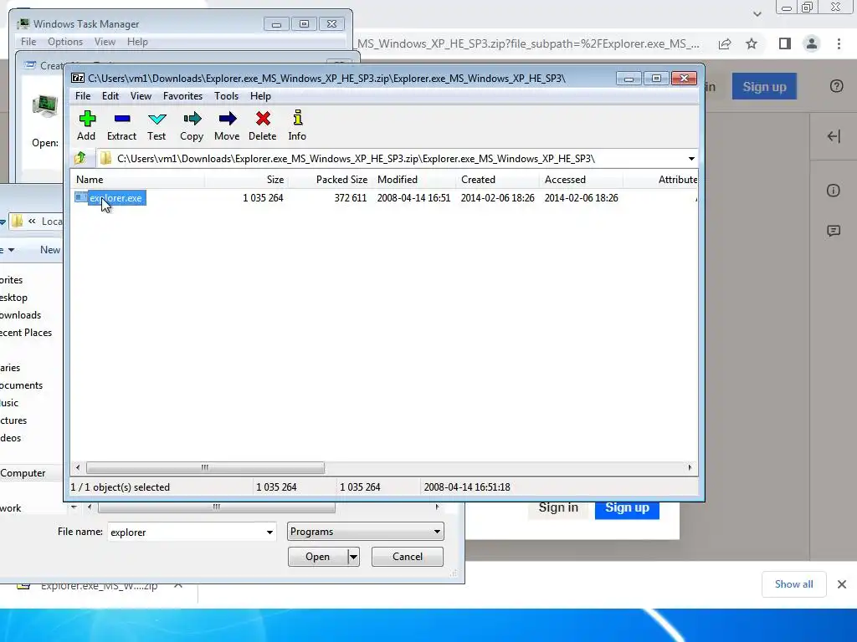Click the help question mark icon

coord(836,86)
